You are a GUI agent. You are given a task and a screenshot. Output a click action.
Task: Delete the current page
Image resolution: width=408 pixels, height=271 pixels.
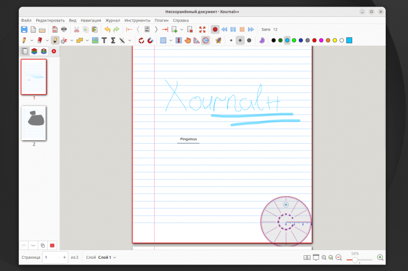click(x=190, y=29)
